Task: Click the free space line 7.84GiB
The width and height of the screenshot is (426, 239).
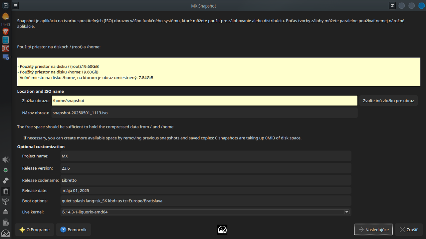Action: (85, 78)
